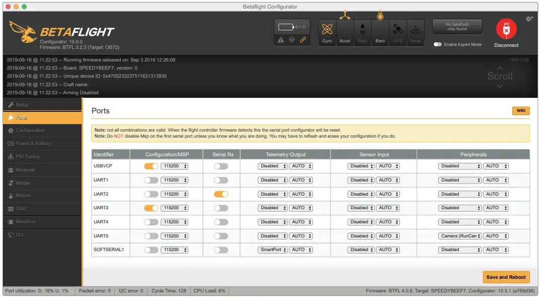The width and height of the screenshot is (541, 299).
Task: Toggle USBVCP MSP configuration switch
Action: (x=151, y=166)
